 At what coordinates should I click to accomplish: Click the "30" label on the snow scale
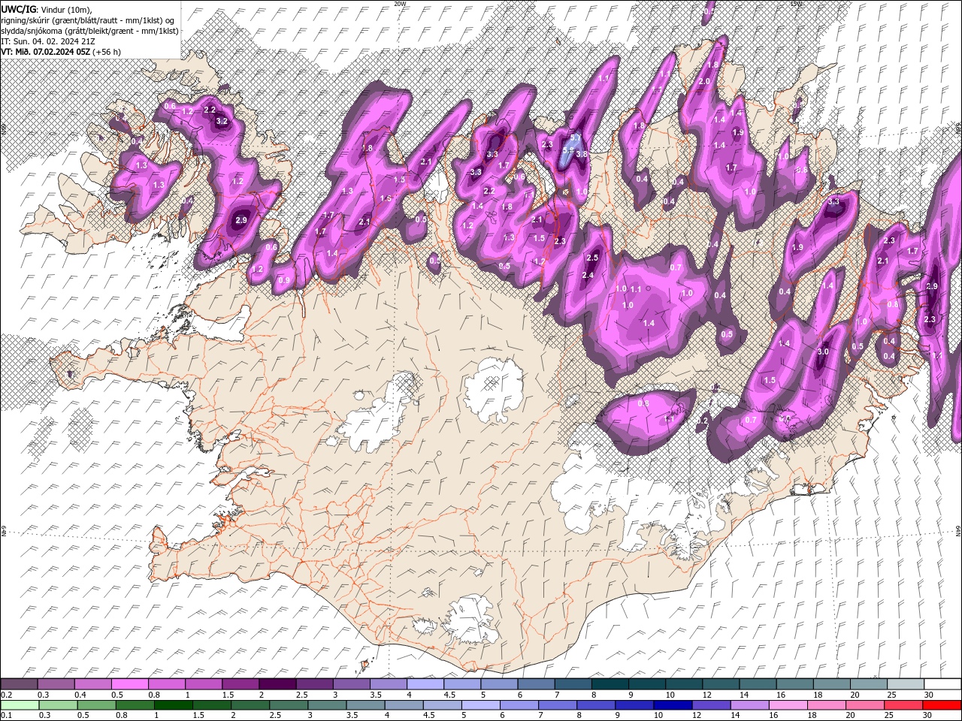click(929, 695)
